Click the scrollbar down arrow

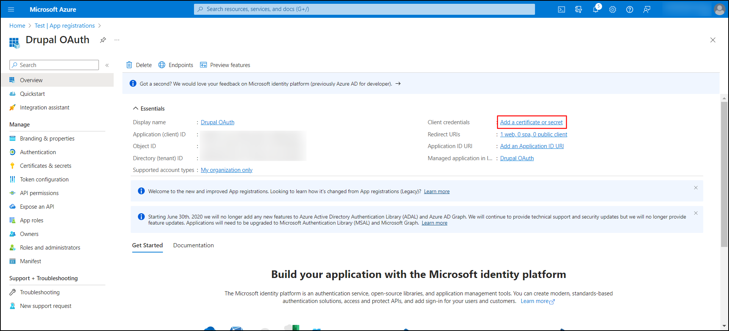[x=724, y=326]
